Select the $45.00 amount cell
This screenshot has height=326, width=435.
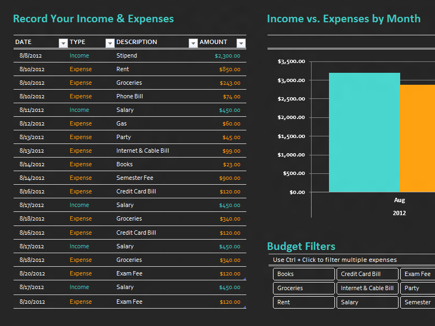232,137
